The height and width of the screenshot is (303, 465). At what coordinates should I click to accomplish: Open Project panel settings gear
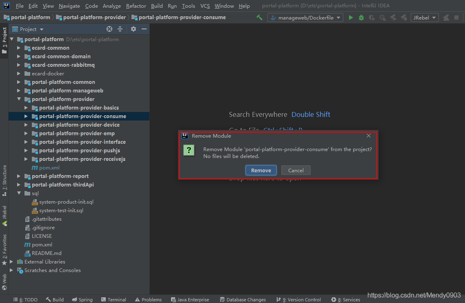[x=133, y=29]
